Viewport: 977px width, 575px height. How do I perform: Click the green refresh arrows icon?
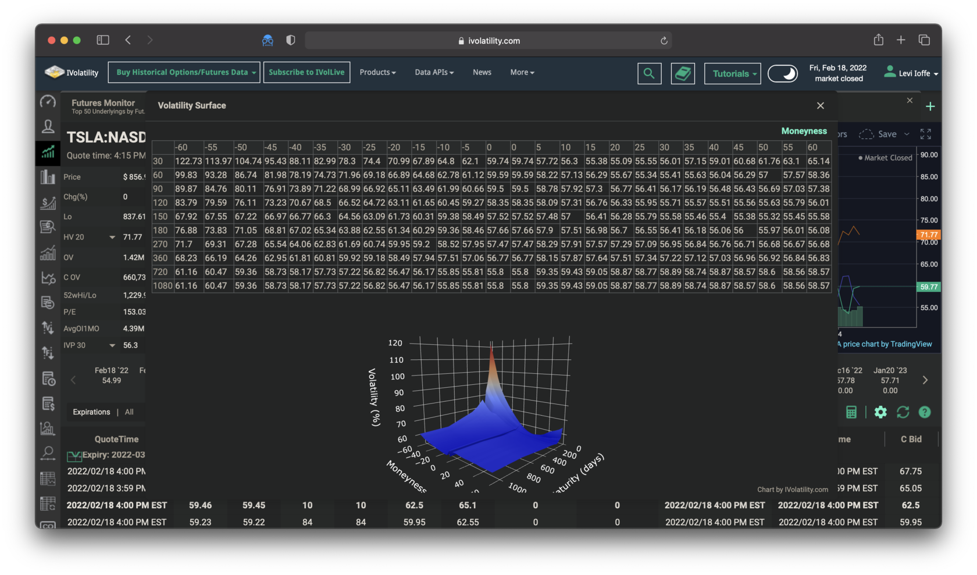click(x=903, y=412)
